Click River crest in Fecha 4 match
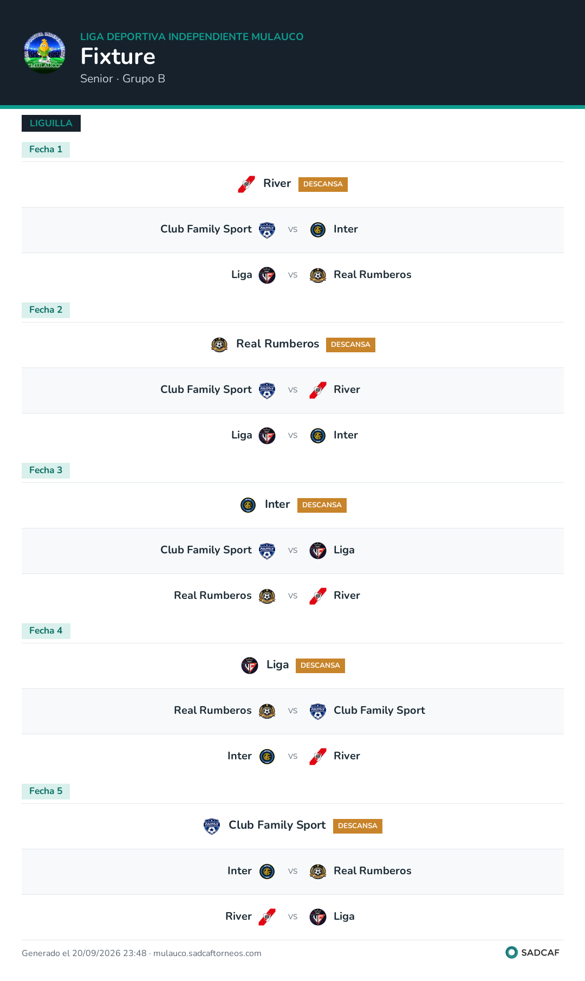This screenshot has height=981, width=585. 318,757
